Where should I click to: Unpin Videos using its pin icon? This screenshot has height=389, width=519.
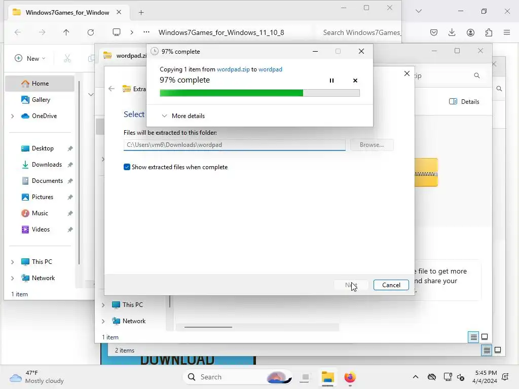point(70,229)
